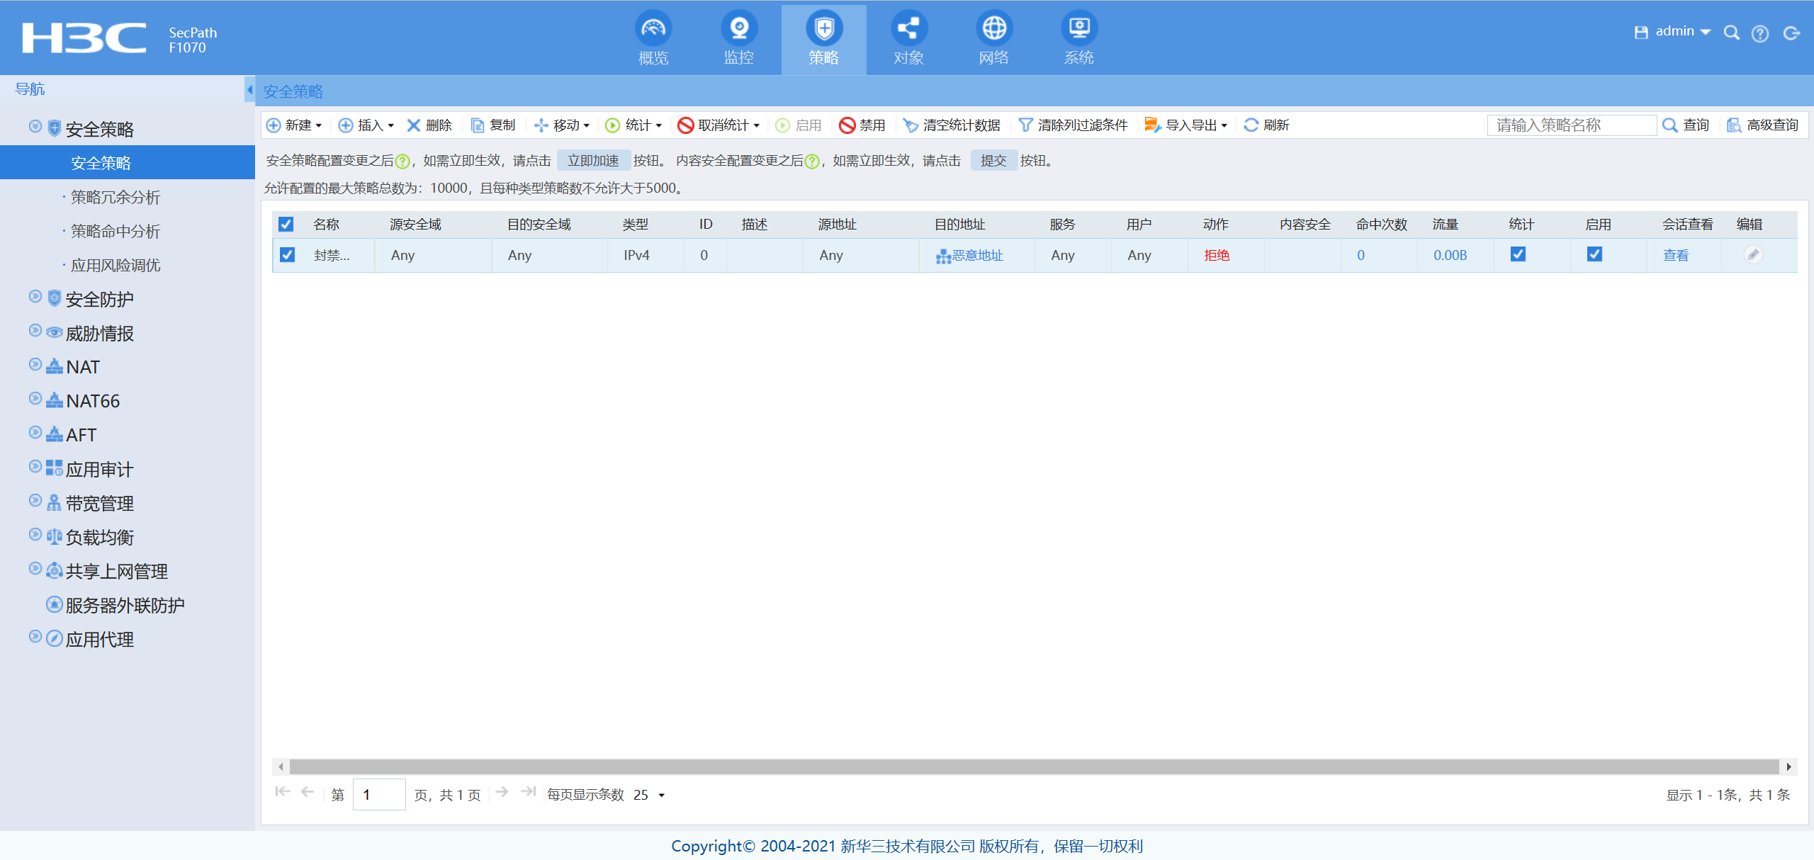Image resolution: width=1814 pixels, height=860 pixels.
Task: Open the 策略冗余分析 sidebar item
Action: click(116, 197)
